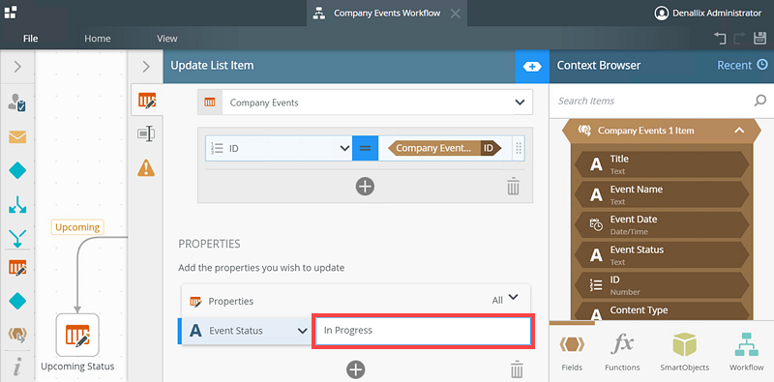Open the warning exceptions tab

click(x=146, y=168)
